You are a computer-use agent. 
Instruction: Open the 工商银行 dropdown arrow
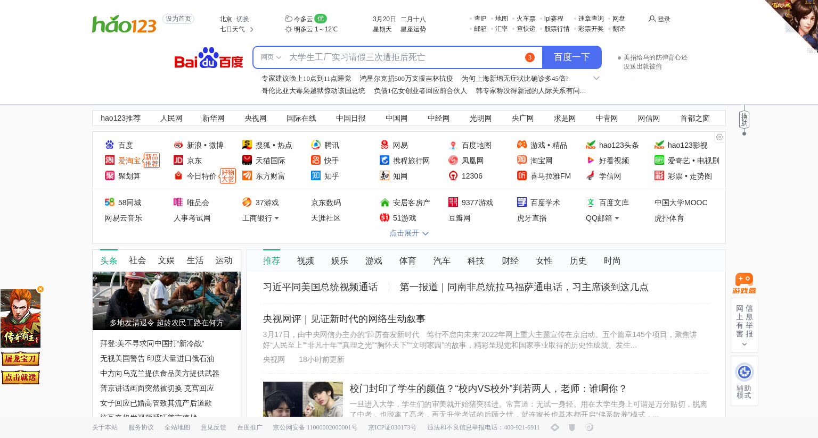click(276, 218)
